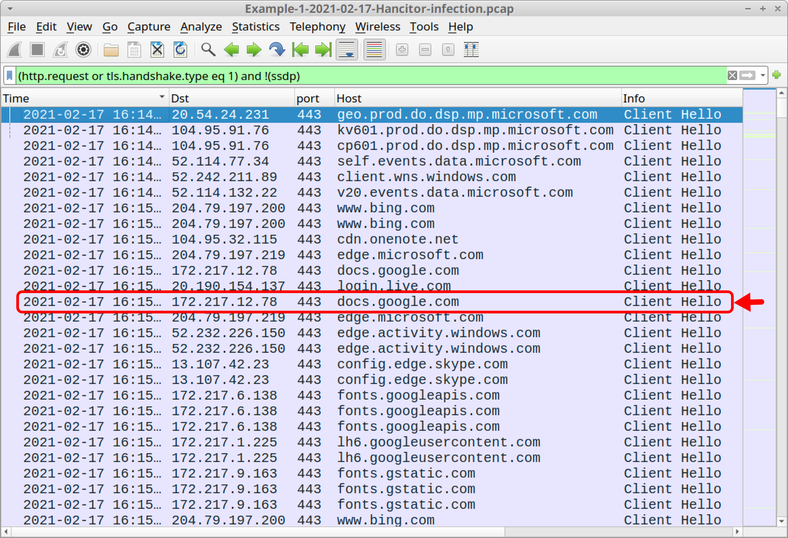The width and height of the screenshot is (788, 538).
Task: Open a capture file folder icon
Action: (x=111, y=50)
